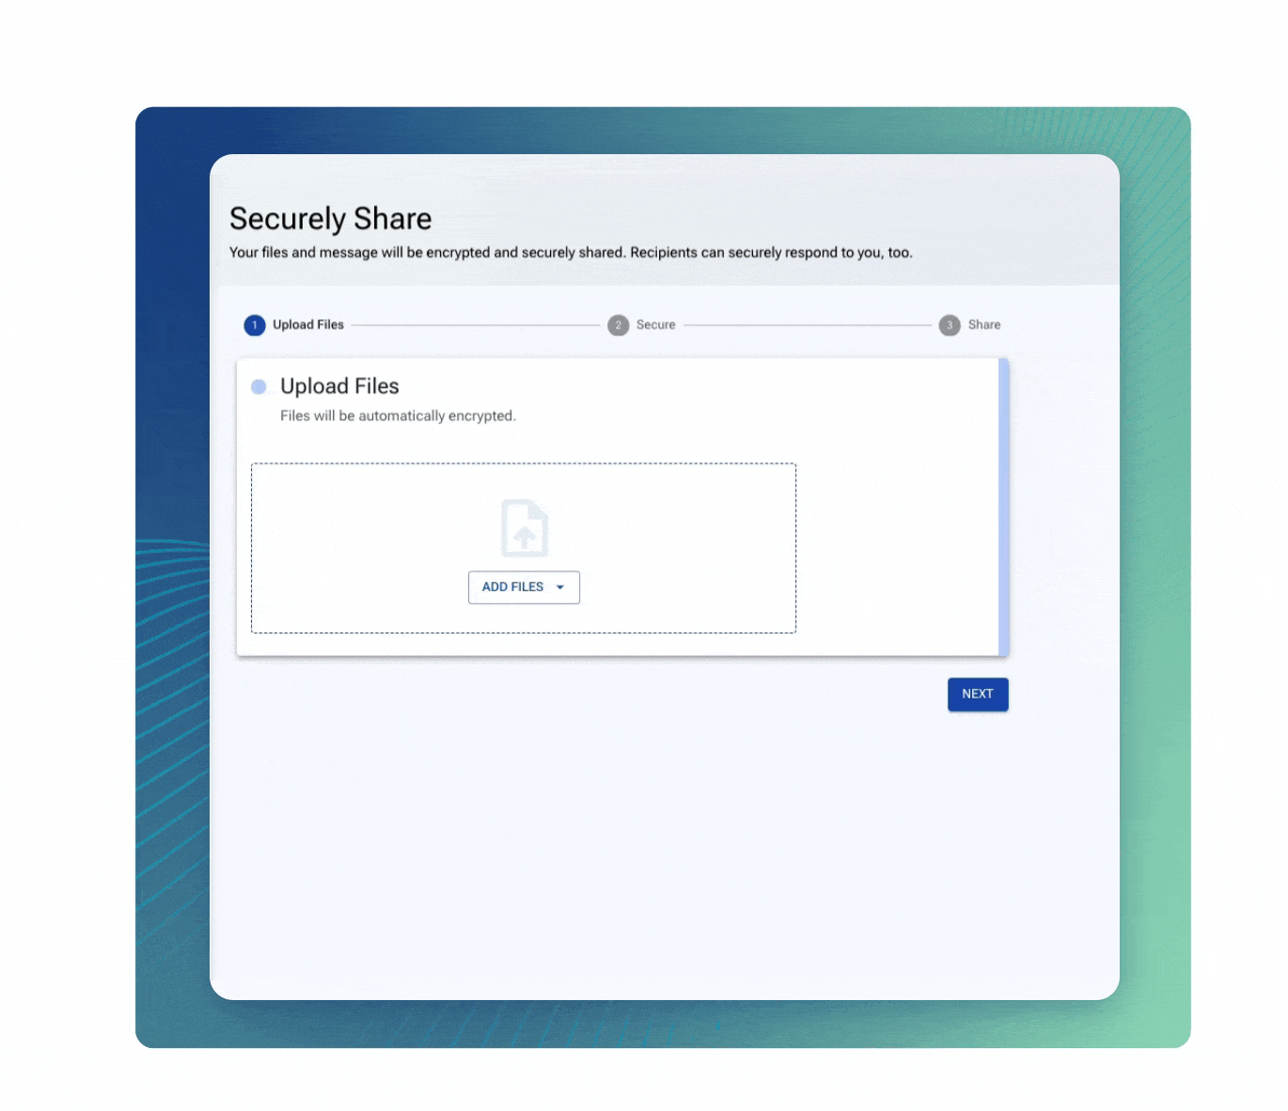Click the Upload Files step label text
The height and width of the screenshot is (1111, 1288).
point(307,324)
